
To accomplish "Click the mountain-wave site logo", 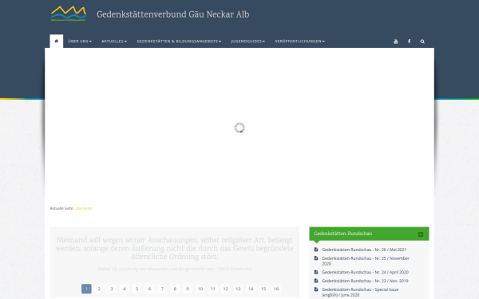I will click(69, 14).
